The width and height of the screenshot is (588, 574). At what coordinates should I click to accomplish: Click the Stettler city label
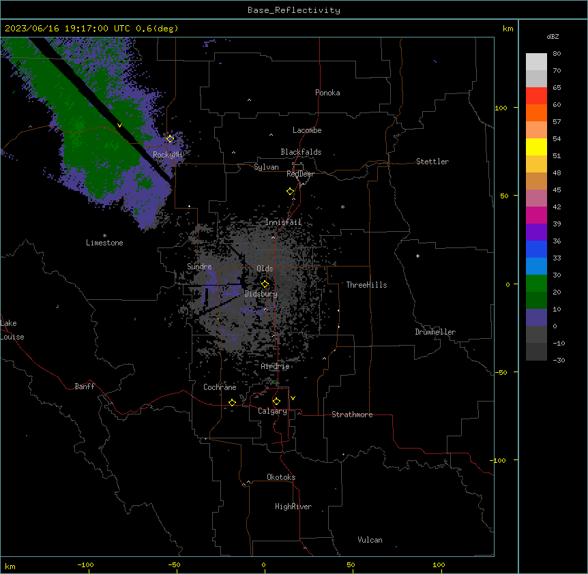pos(432,162)
